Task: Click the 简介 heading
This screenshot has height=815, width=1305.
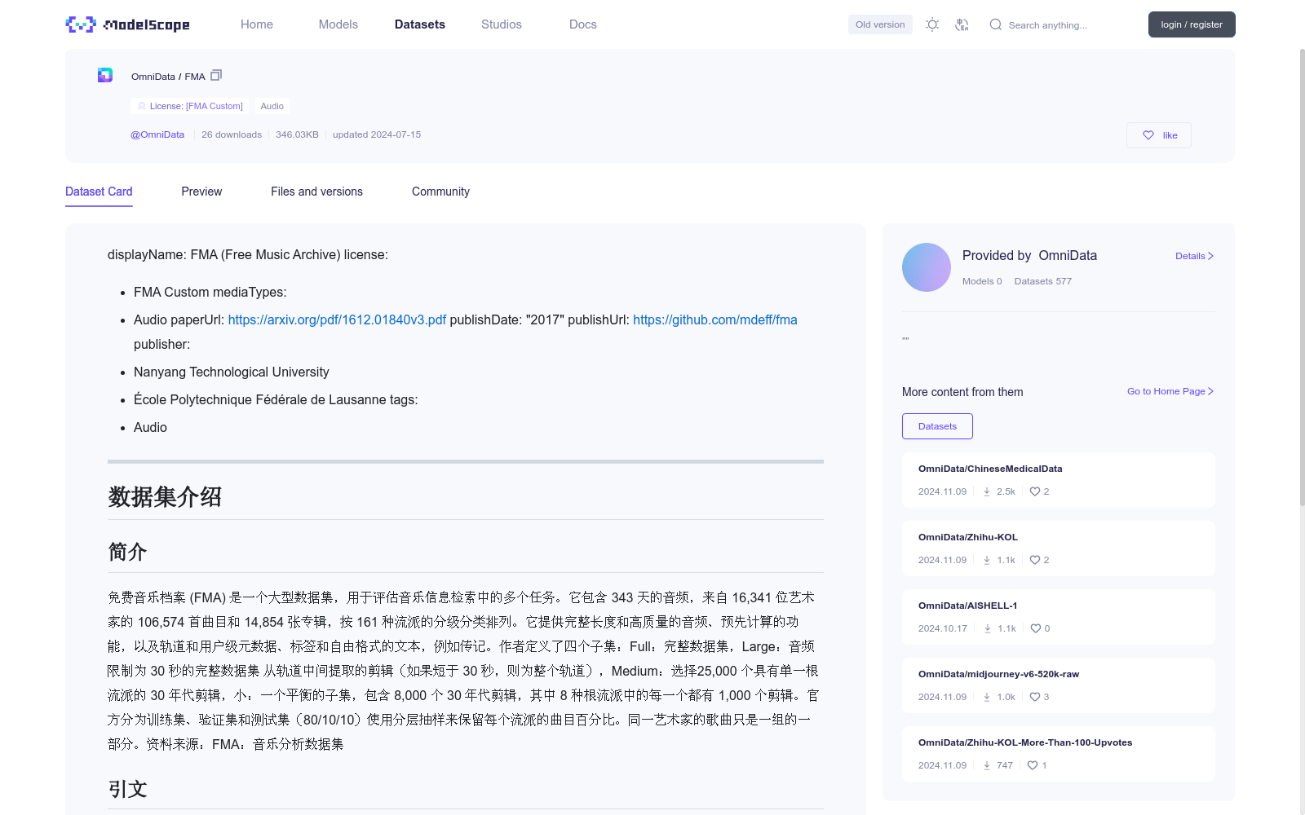Action: pos(127,552)
